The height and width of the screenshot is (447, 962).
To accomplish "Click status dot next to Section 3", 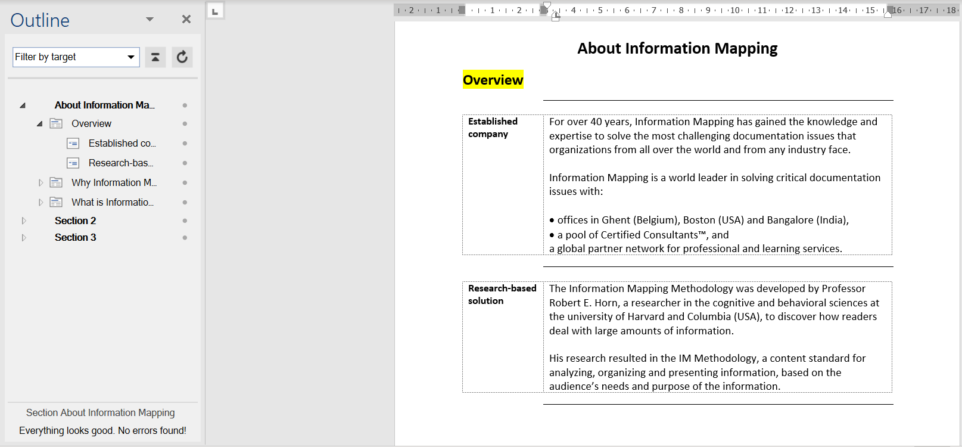I will tap(185, 238).
